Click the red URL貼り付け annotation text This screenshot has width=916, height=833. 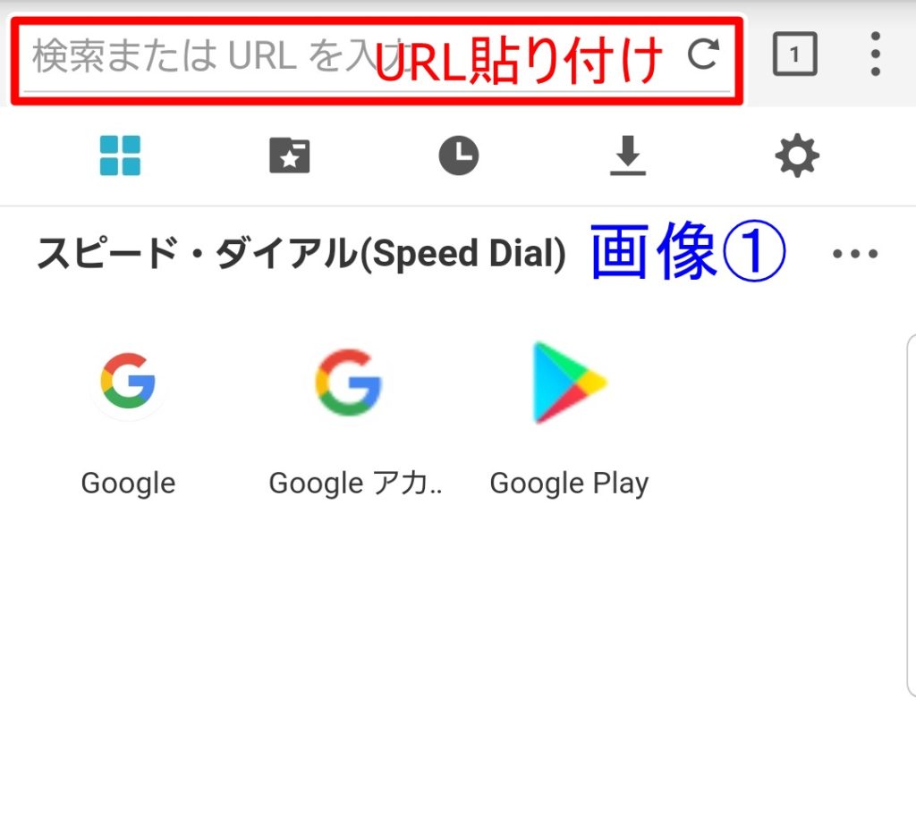pos(519,61)
